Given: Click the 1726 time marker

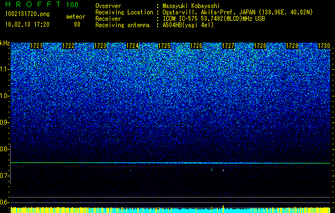Looking at the screenshot, I should 196,46.
